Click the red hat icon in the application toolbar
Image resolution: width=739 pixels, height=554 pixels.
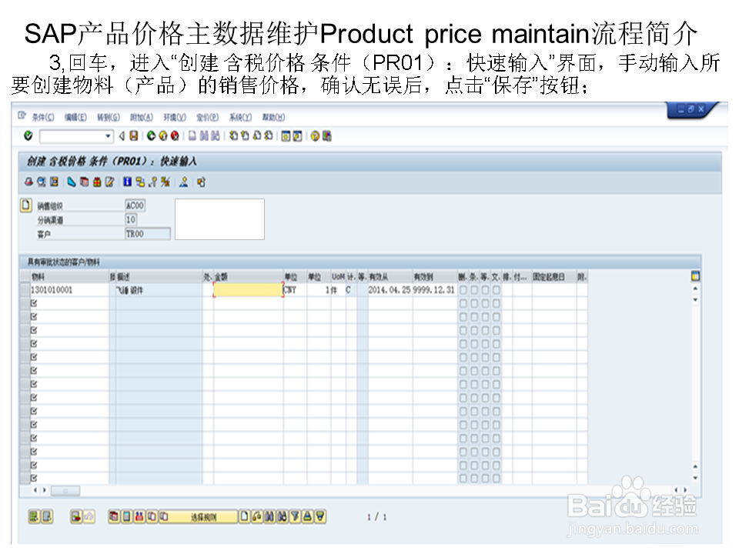pyautogui.click(x=29, y=182)
